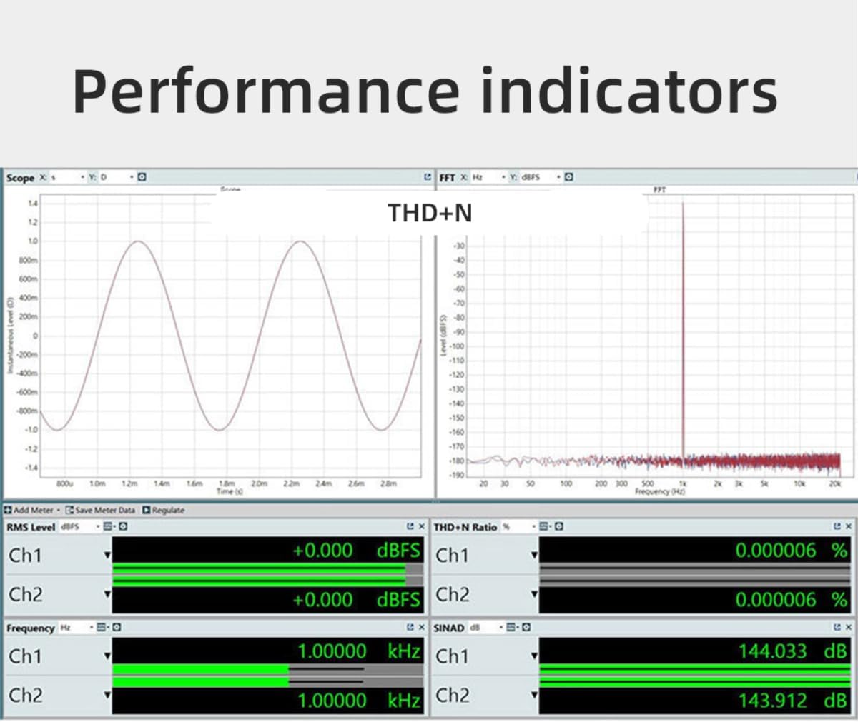Click Save Meter Data button
This screenshot has height=722, width=858.
(100, 510)
